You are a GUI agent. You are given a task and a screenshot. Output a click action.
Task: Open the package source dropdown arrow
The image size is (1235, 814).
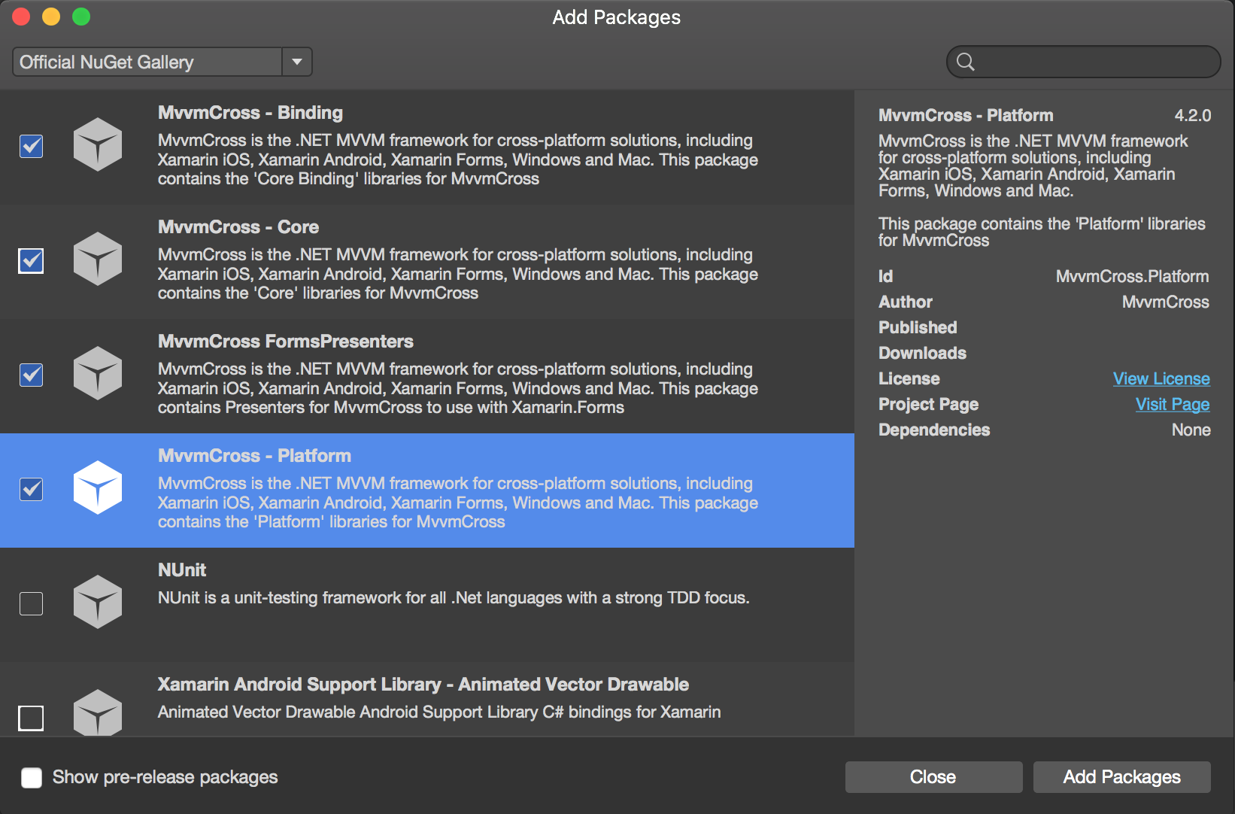click(x=297, y=62)
